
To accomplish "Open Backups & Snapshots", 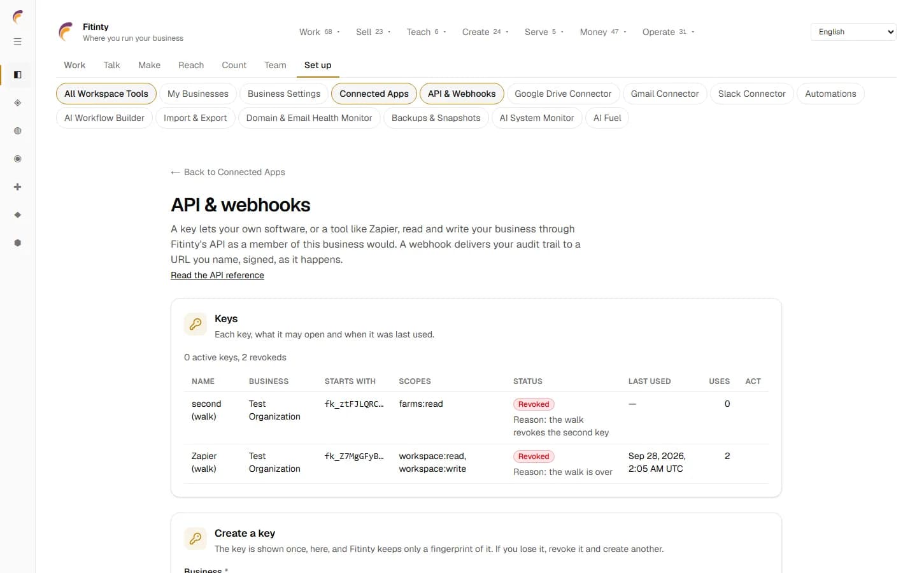I will click(x=436, y=118).
